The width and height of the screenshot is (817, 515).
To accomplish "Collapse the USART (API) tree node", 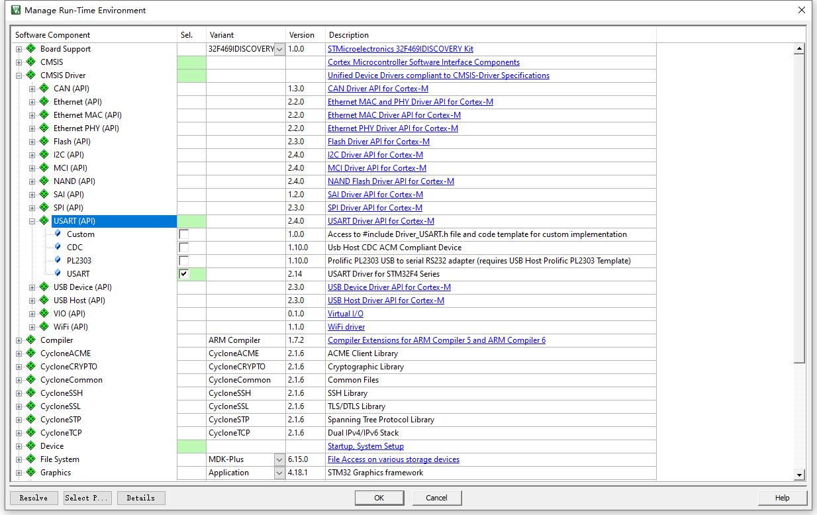I will point(32,221).
